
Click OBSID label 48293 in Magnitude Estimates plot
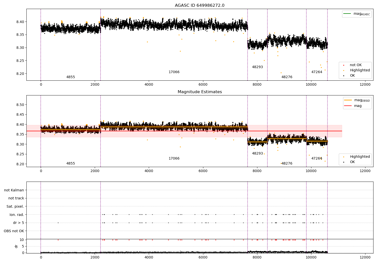[x=257, y=154]
